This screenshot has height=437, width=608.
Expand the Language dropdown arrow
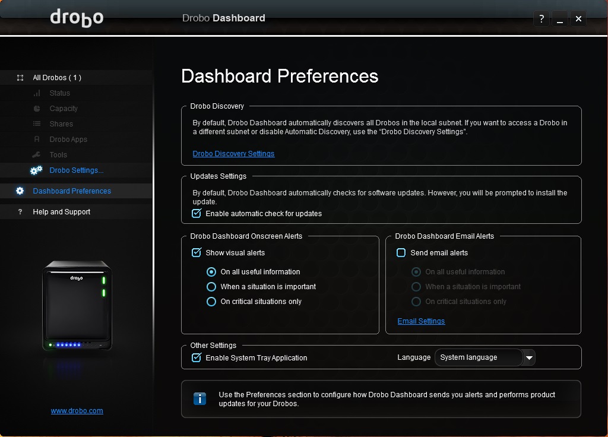pyautogui.click(x=529, y=357)
